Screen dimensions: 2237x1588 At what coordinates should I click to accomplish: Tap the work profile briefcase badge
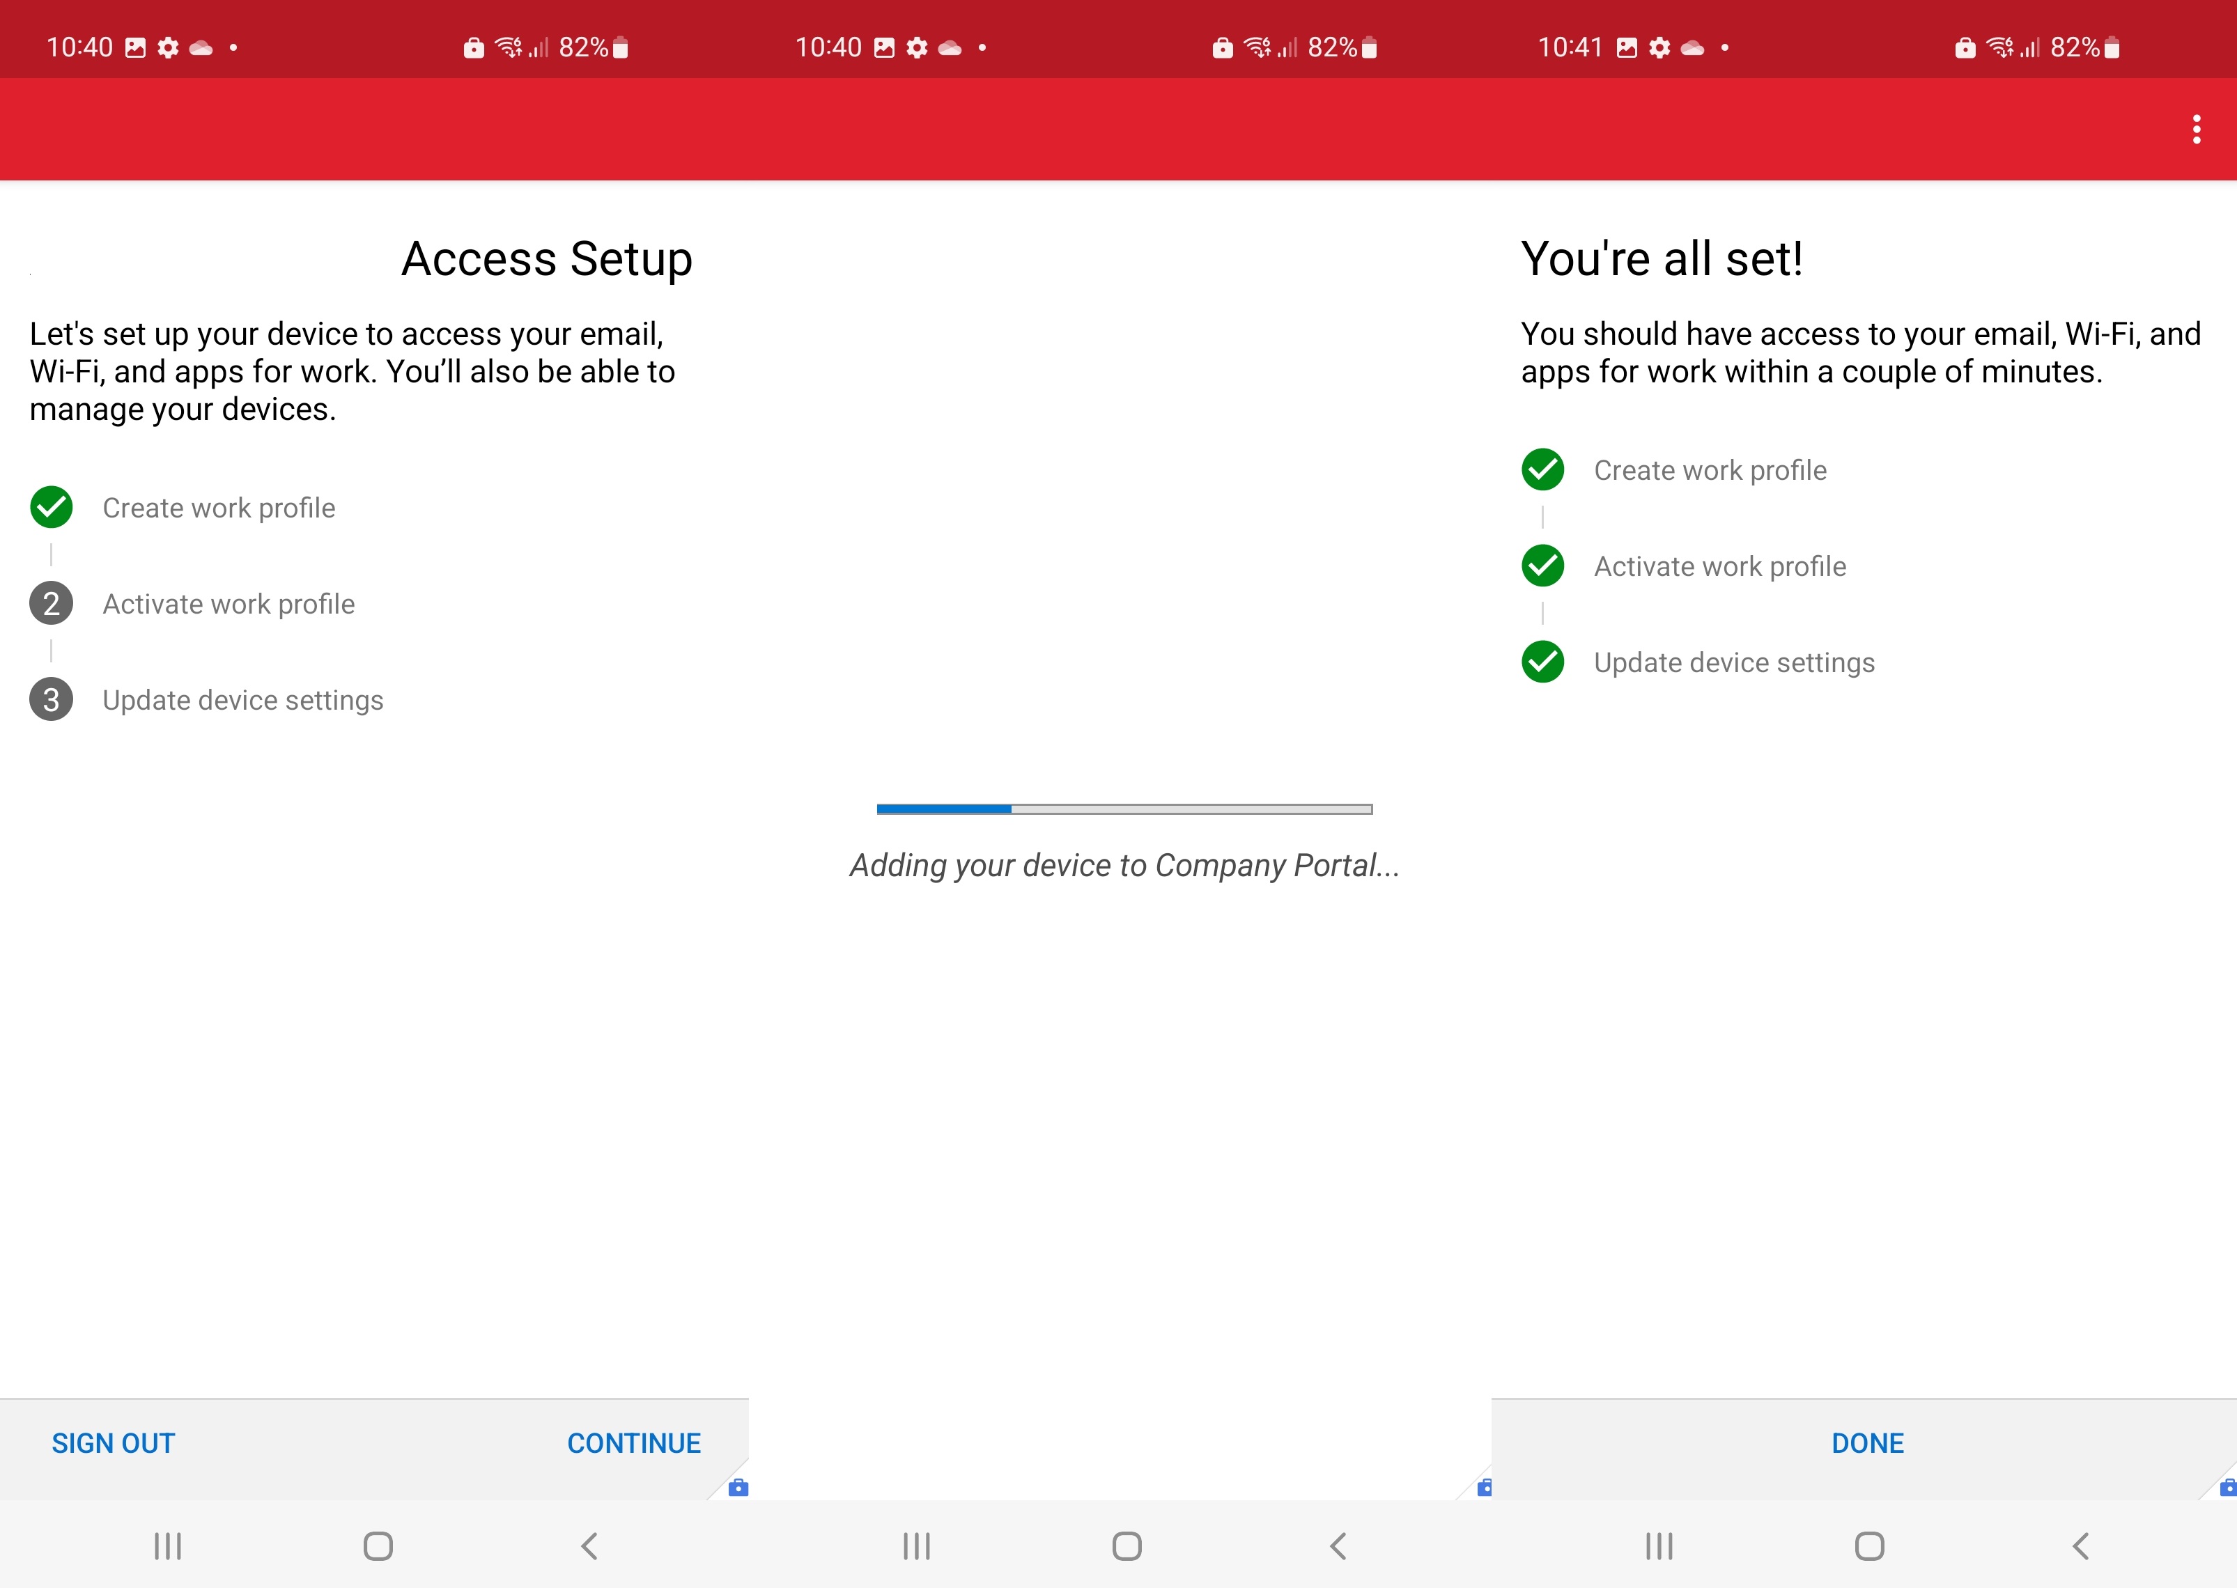point(738,1487)
